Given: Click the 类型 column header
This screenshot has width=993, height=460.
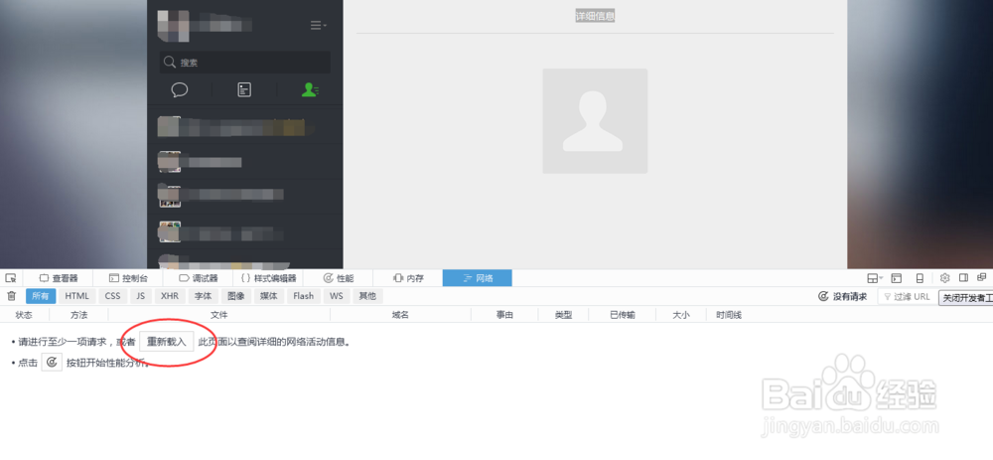Looking at the screenshot, I should tap(564, 315).
